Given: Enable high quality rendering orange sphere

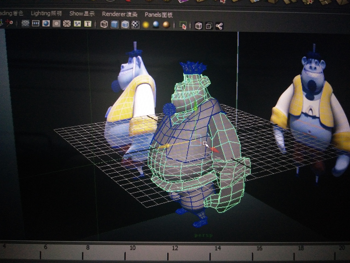Looking at the screenshot, I should [166, 25].
